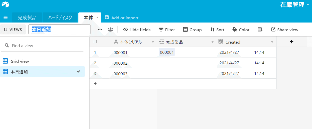Add a new field with plus icon
This screenshot has width=312, height=129.
pos(292,42)
